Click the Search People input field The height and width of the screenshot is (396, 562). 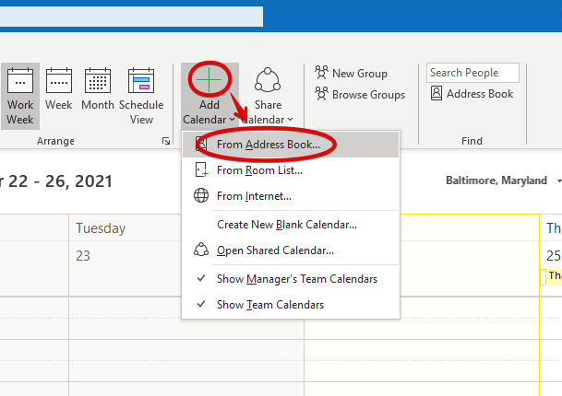472,73
